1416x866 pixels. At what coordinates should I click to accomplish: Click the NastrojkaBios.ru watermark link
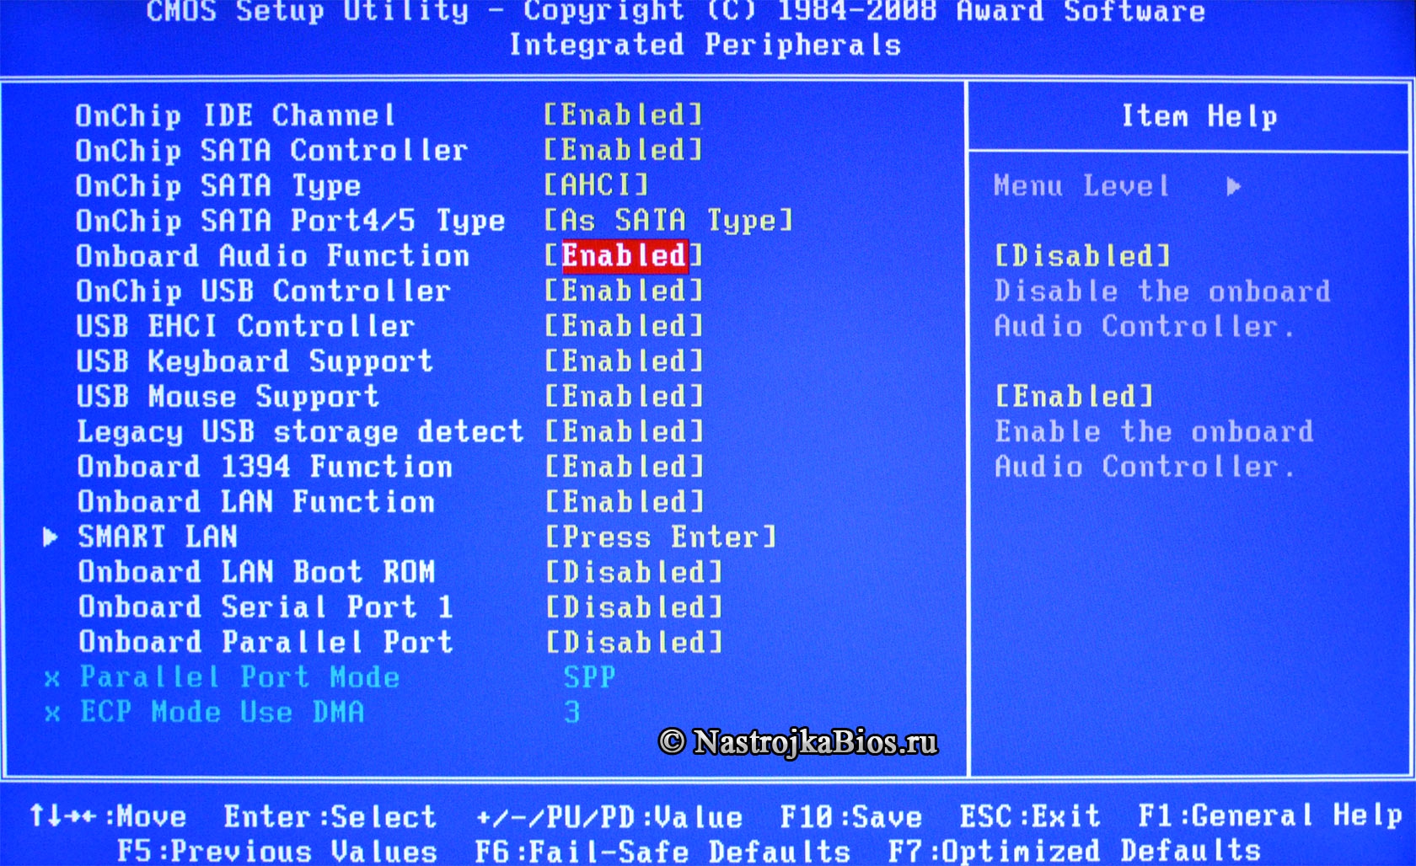point(797,742)
